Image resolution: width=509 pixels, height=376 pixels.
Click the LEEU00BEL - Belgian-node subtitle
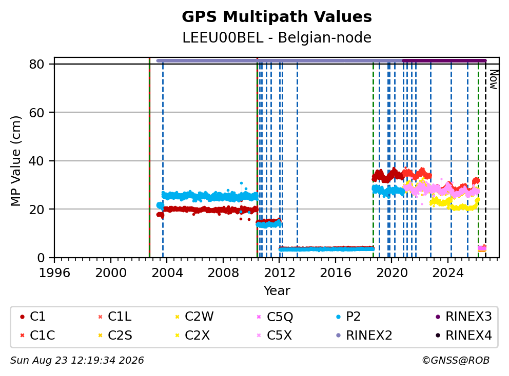tap(277, 37)
